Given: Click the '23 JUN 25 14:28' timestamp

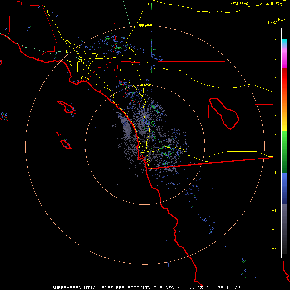Looking at the screenshot, I should [218, 288].
